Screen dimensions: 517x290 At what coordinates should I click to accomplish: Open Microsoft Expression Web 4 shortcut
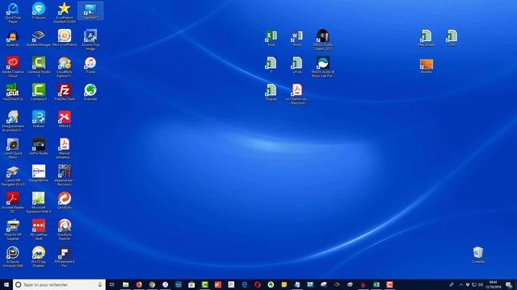coord(39,202)
